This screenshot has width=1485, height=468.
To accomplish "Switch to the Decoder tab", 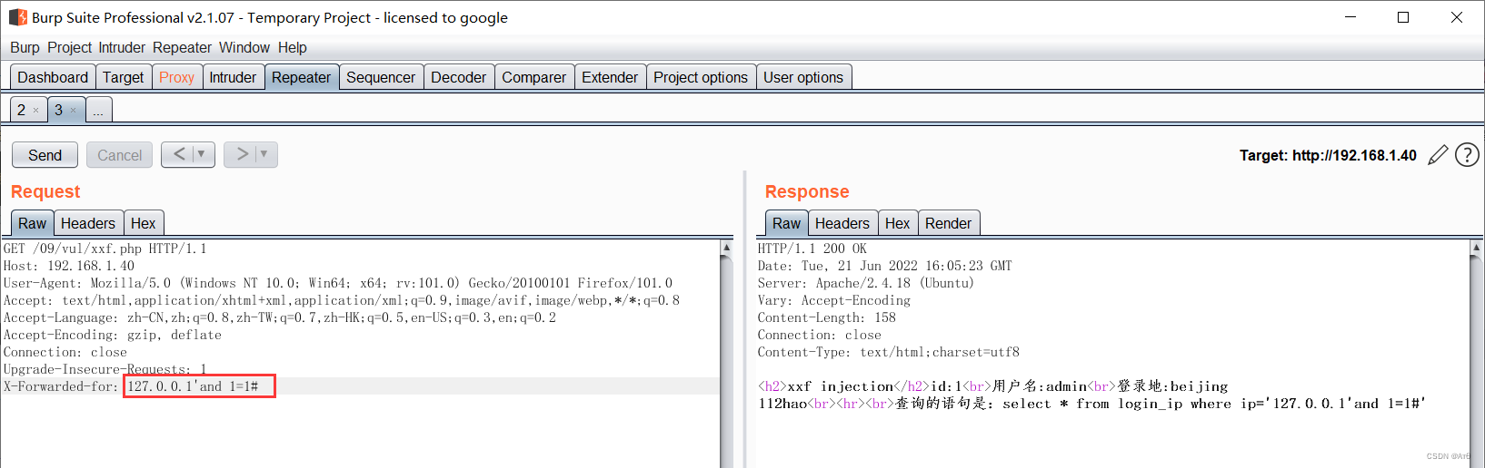I will point(459,77).
